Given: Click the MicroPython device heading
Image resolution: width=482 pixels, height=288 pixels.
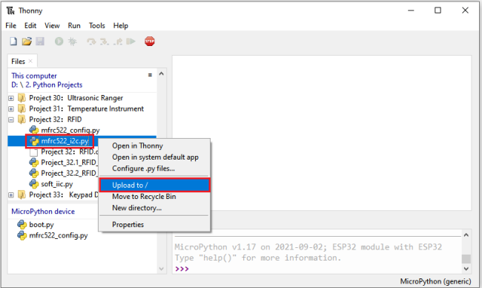Looking at the screenshot, I should pos(43,212).
